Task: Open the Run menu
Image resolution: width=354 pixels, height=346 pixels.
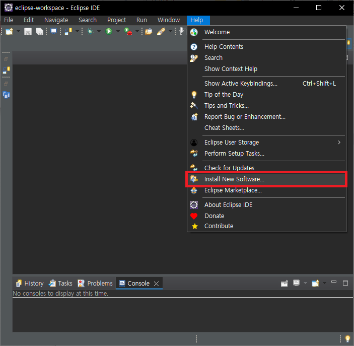Action: (x=141, y=20)
